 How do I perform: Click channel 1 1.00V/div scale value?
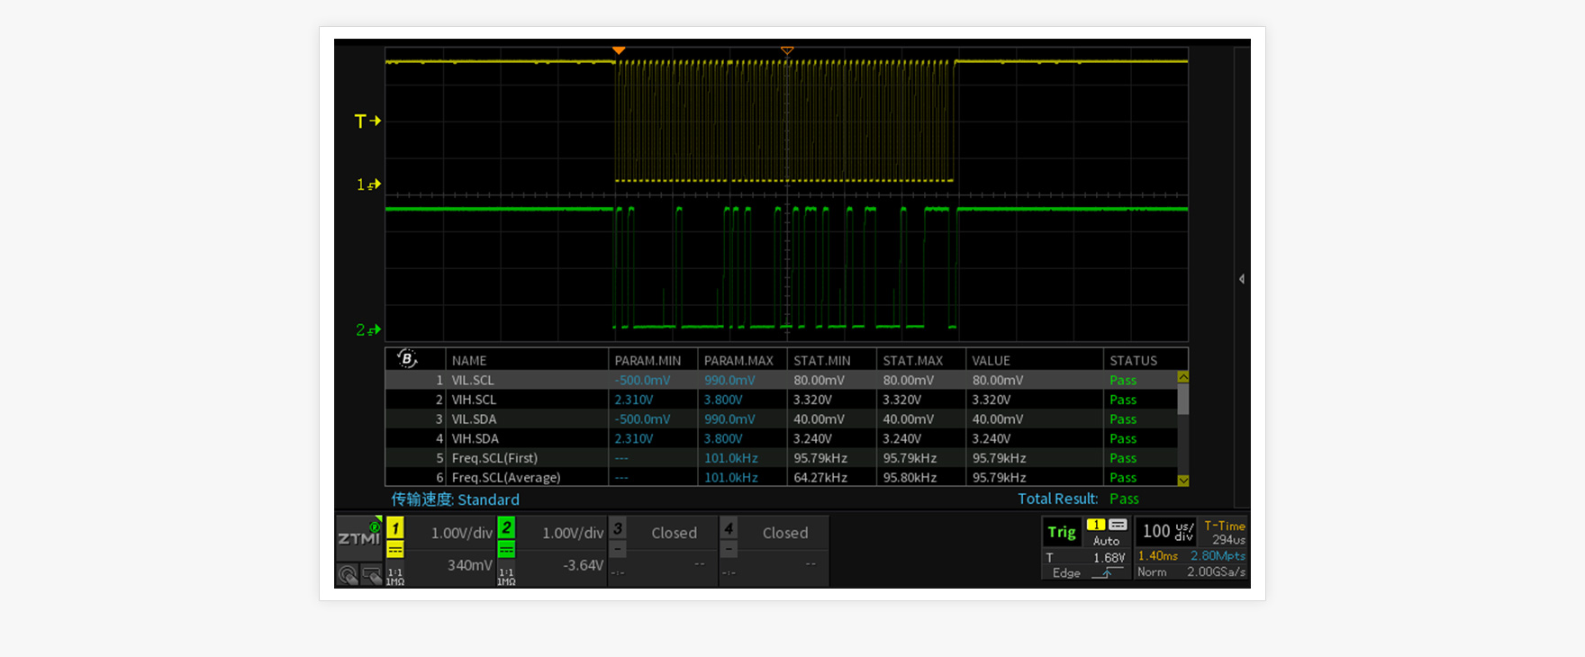pos(461,533)
